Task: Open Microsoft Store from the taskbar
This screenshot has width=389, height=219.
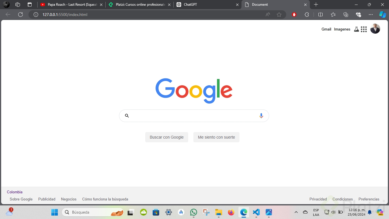Action: (156, 212)
